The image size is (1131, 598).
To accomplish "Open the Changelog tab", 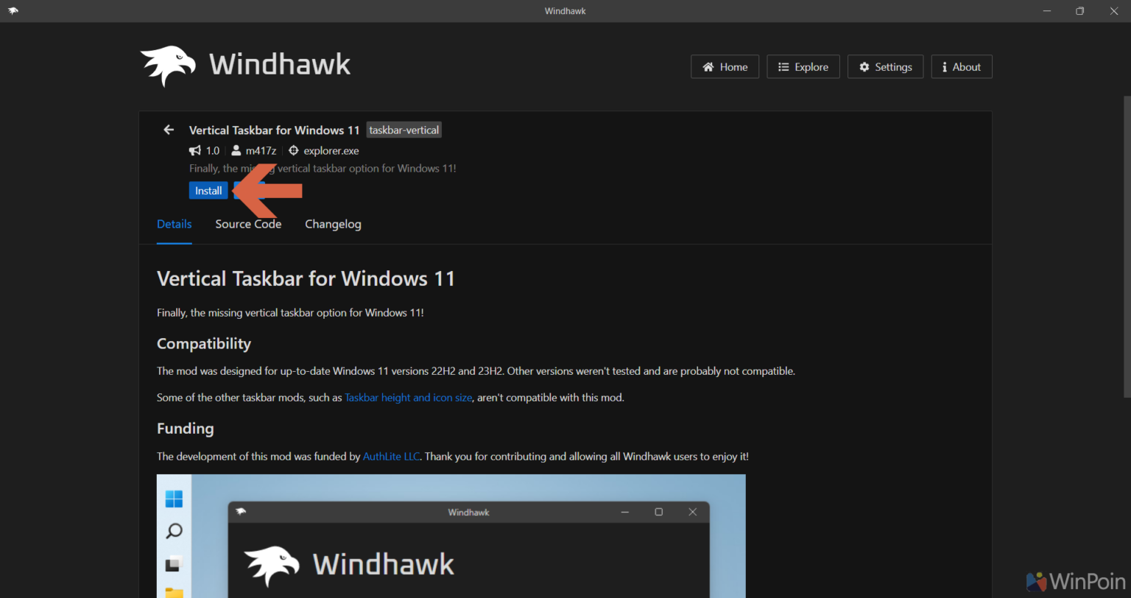I will (x=333, y=224).
